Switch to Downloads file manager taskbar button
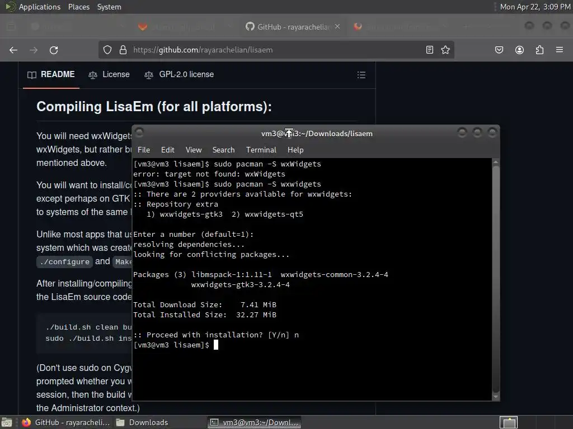 click(142, 422)
